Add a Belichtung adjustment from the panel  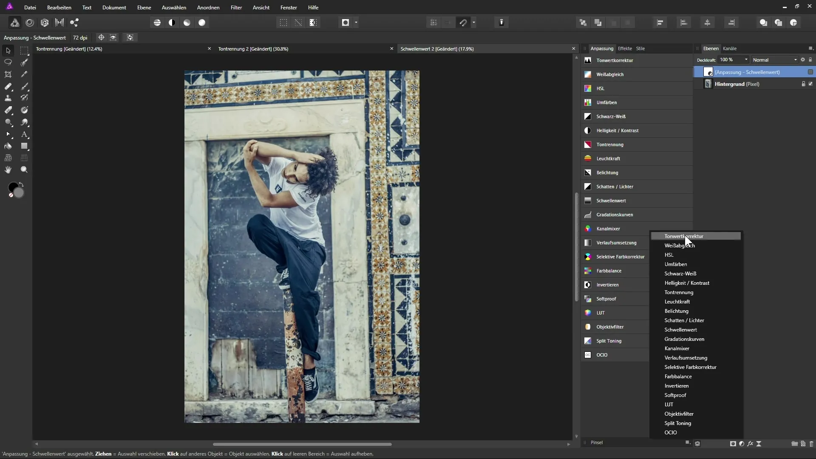pos(637,173)
